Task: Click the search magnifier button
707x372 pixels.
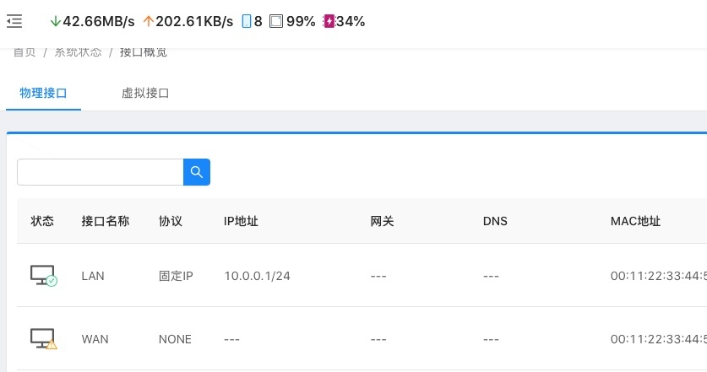Action: click(x=197, y=172)
